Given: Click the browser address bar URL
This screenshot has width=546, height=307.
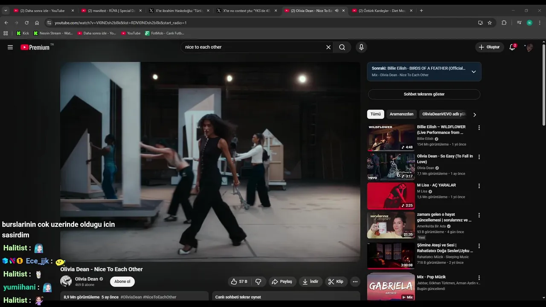Looking at the screenshot, I should coord(121,23).
